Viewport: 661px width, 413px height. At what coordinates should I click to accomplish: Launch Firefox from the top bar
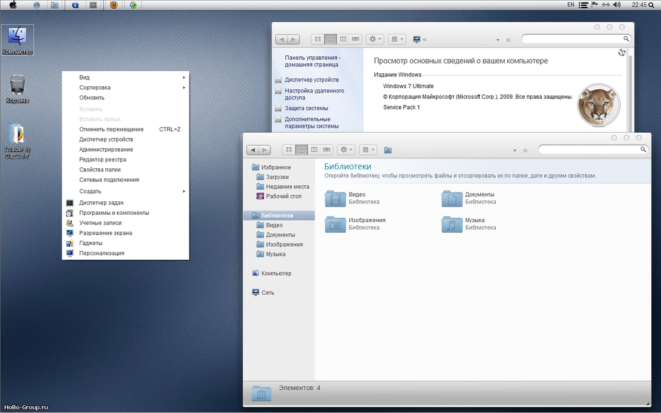(x=114, y=5)
